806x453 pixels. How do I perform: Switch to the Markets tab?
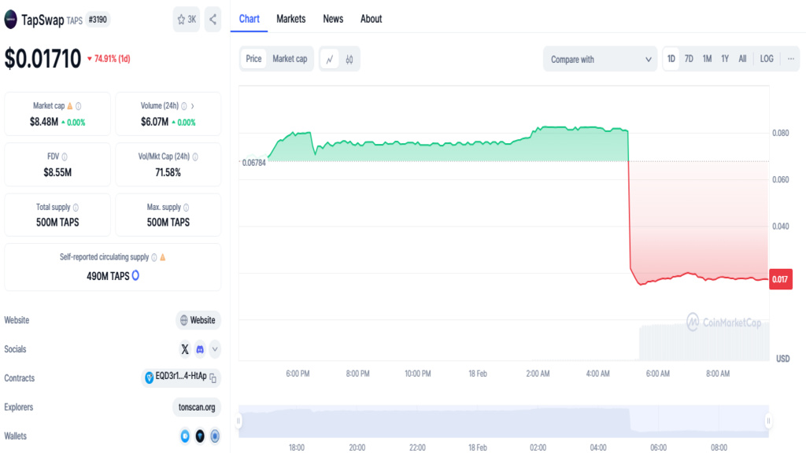[291, 19]
